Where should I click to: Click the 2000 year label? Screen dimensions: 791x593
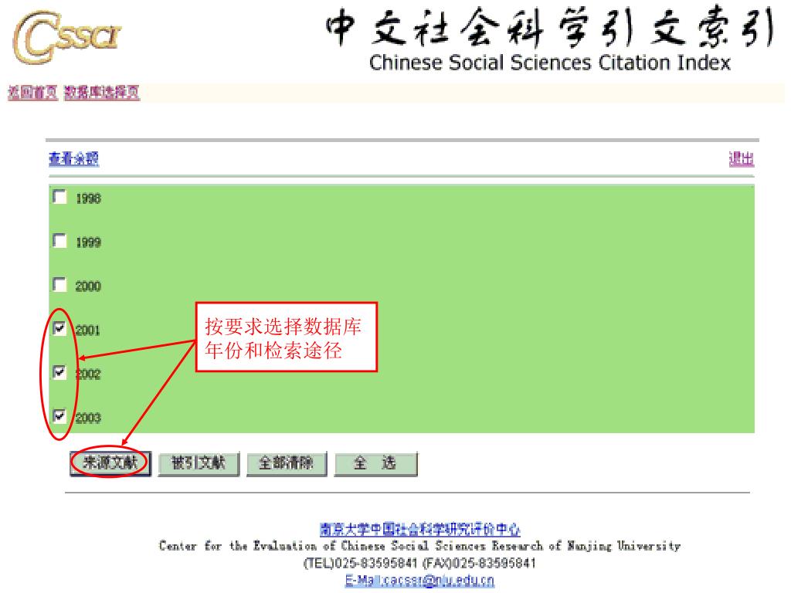[88, 286]
